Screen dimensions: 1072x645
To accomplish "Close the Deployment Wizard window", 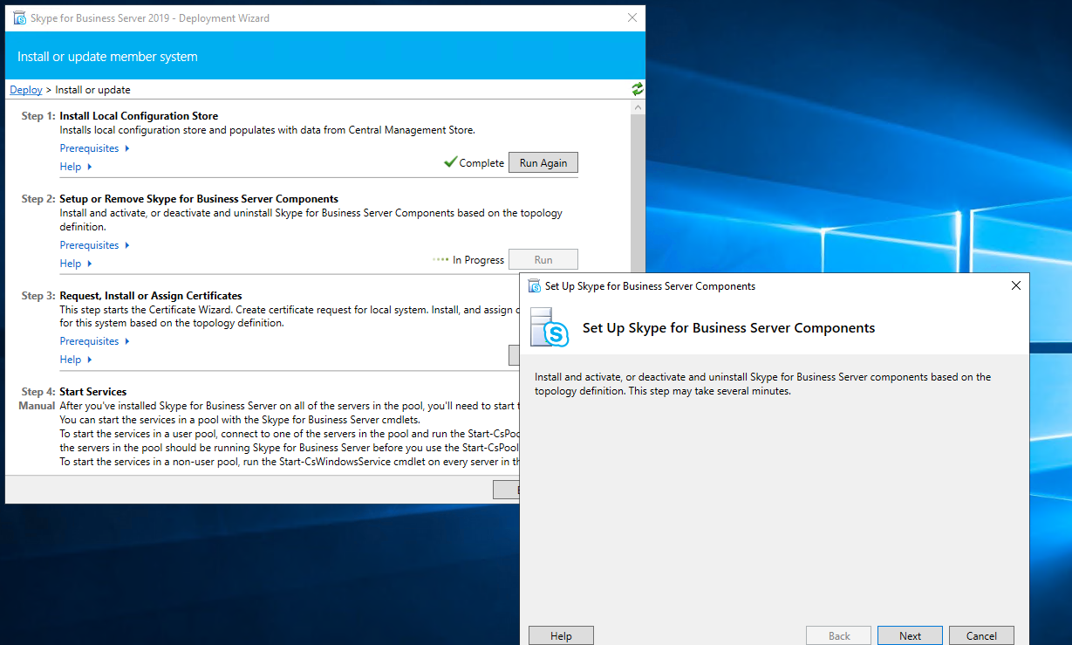I will tap(632, 17).
